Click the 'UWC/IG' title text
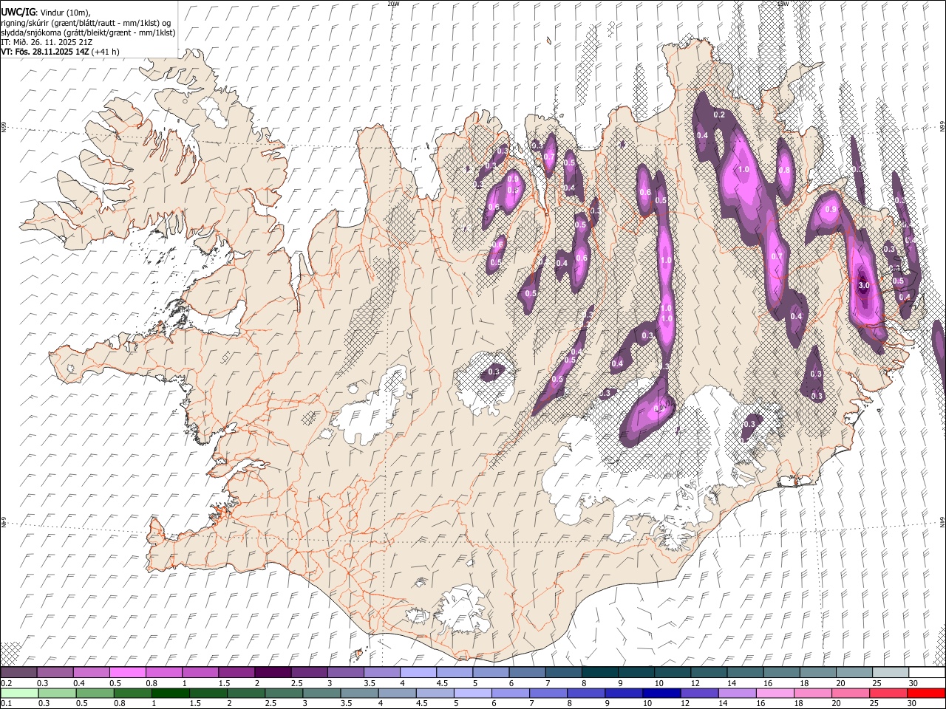The height and width of the screenshot is (709, 946). (x=17, y=12)
